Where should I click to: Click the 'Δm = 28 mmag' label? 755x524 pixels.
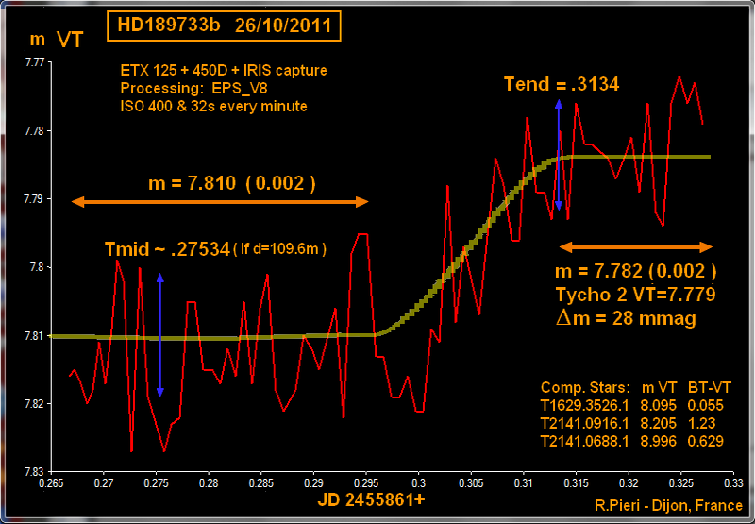626,319
